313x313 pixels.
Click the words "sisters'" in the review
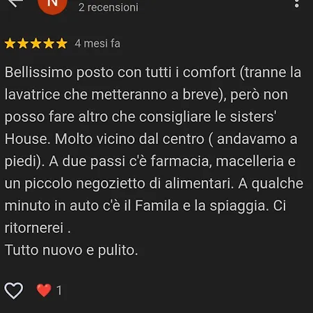(253, 117)
